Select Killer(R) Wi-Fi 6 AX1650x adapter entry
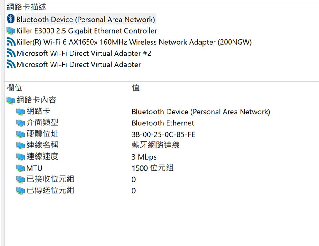Viewport: 319px width, 246px height. click(x=134, y=42)
